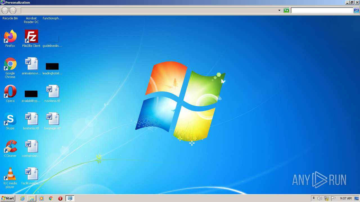This screenshot has height=202, width=360.
Task: Open Windows Explorer from taskbar
Action: pyautogui.click(x=32, y=198)
